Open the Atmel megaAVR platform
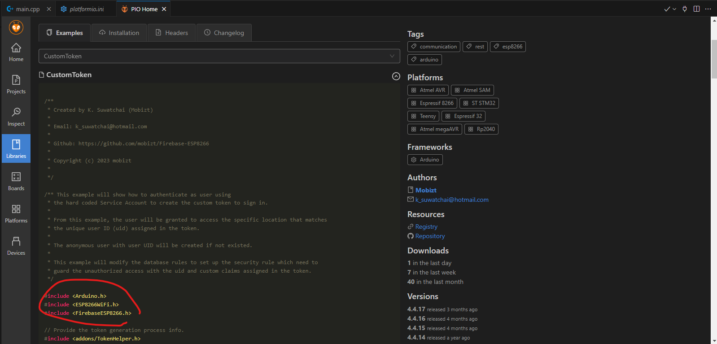This screenshot has width=717, height=344. tap(435, 129)
